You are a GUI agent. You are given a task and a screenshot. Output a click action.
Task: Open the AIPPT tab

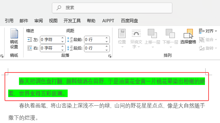[x=108, y=21]
